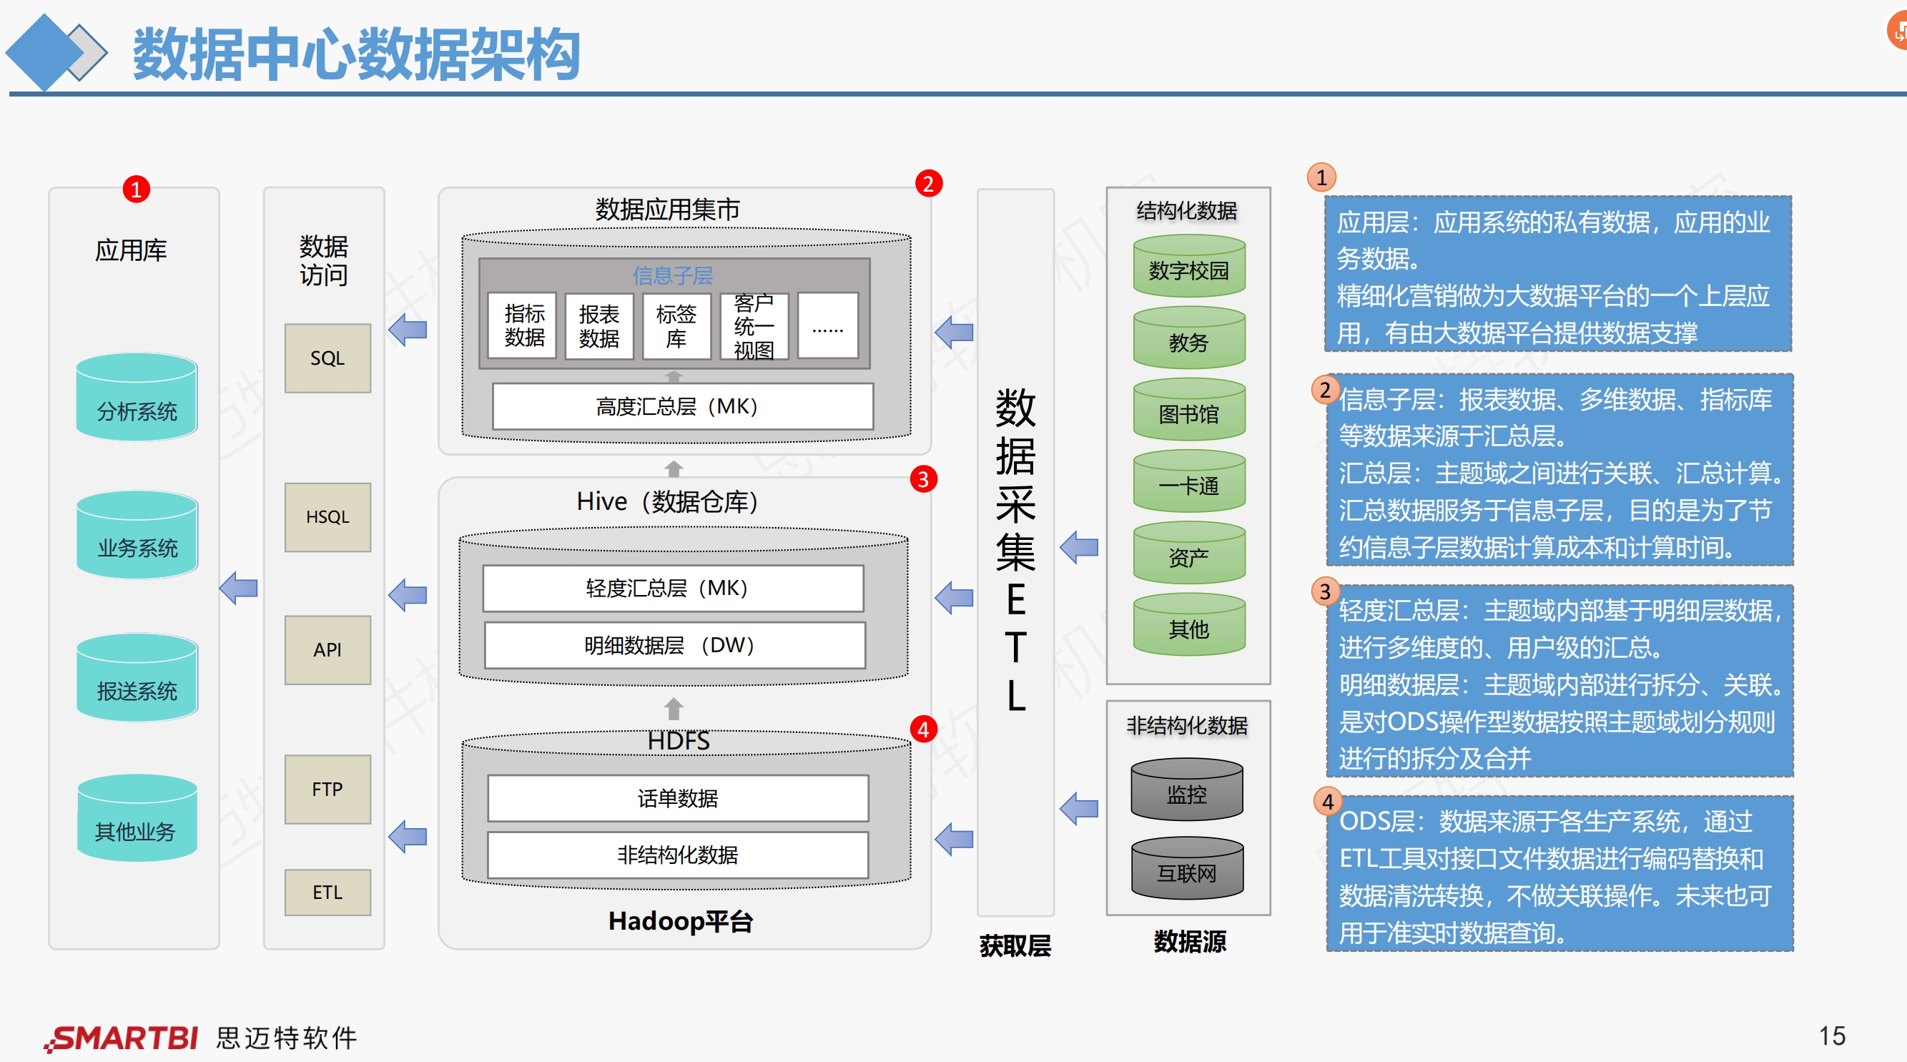Click the left arrow beside SQL box
Viewport: 1907px width, 1062px height.
click(x=407, y=330)
